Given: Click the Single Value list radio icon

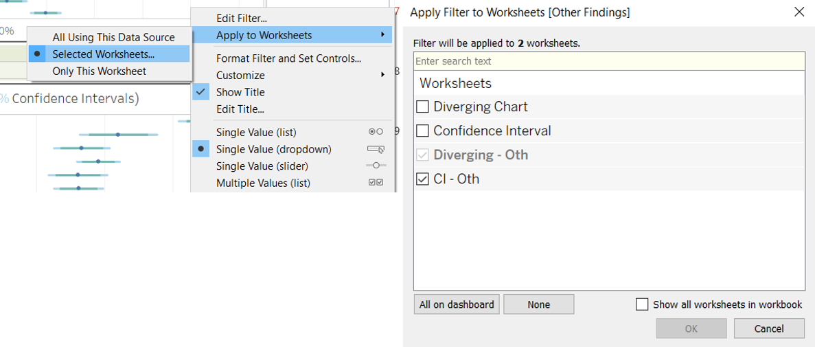Looking at the screenshot, I should [376, 132].
